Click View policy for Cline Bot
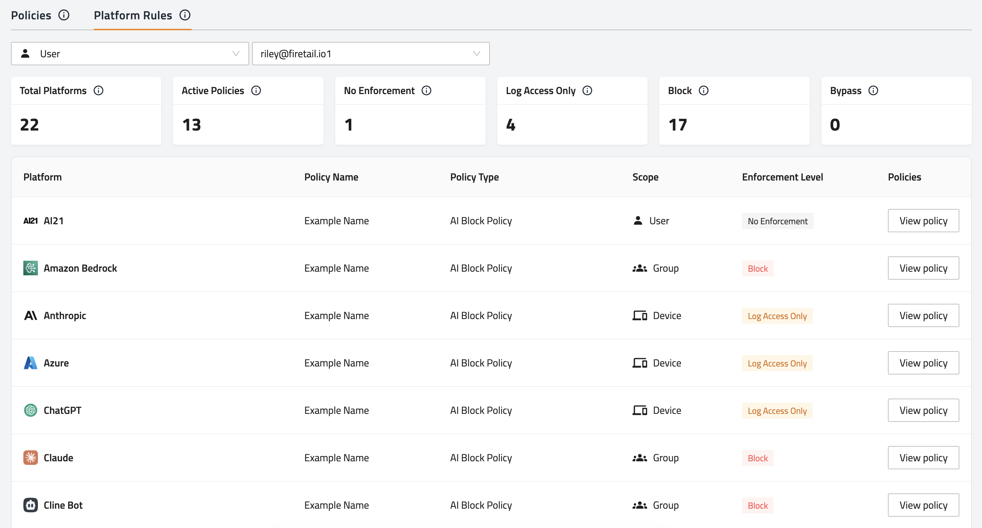The image size is (982, 528). [923, 505]
